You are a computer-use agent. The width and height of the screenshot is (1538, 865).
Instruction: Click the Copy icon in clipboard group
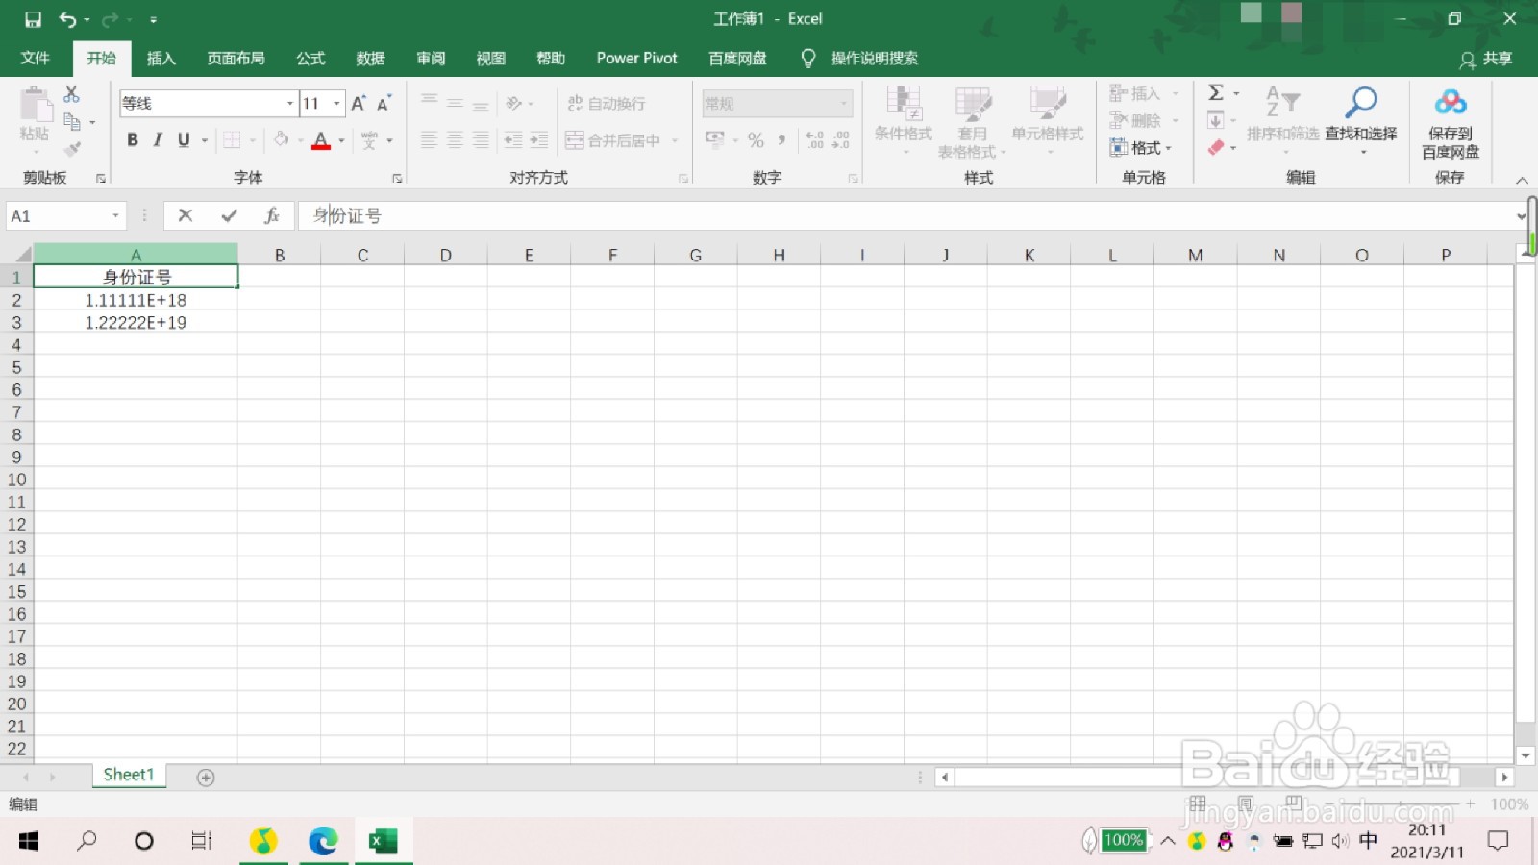coord(72,121)
